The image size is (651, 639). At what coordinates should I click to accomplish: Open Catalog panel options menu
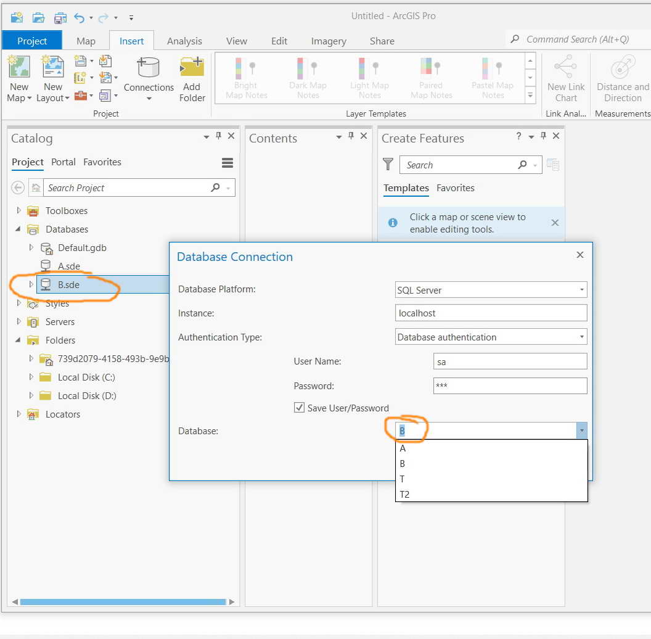click(227, 162)
